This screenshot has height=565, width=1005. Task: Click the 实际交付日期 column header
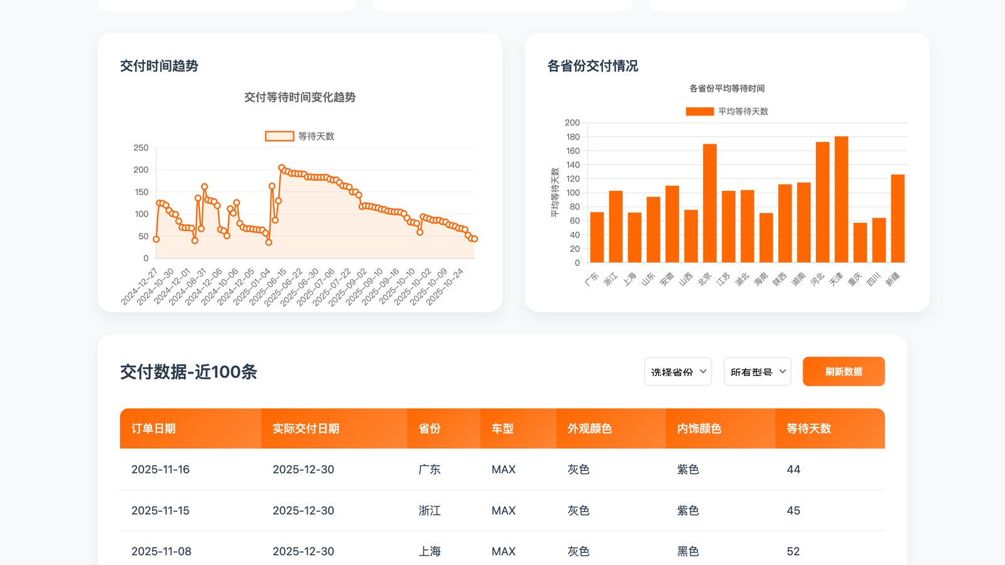334,429
